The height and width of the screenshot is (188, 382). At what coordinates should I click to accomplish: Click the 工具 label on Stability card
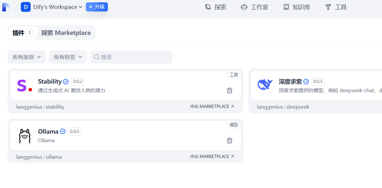(x=234, y=75)
